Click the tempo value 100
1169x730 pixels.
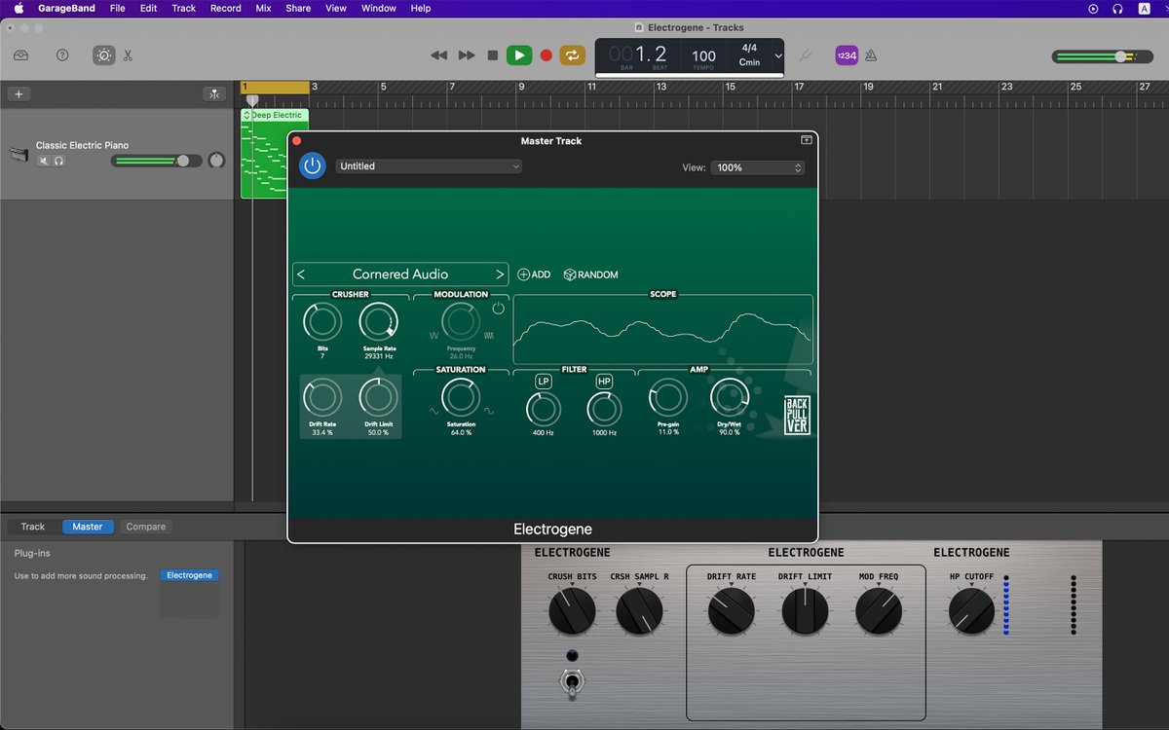click(x=703, y=56)
